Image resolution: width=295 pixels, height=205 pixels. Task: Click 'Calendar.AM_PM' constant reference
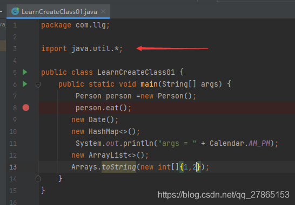[x=240, y=143]
